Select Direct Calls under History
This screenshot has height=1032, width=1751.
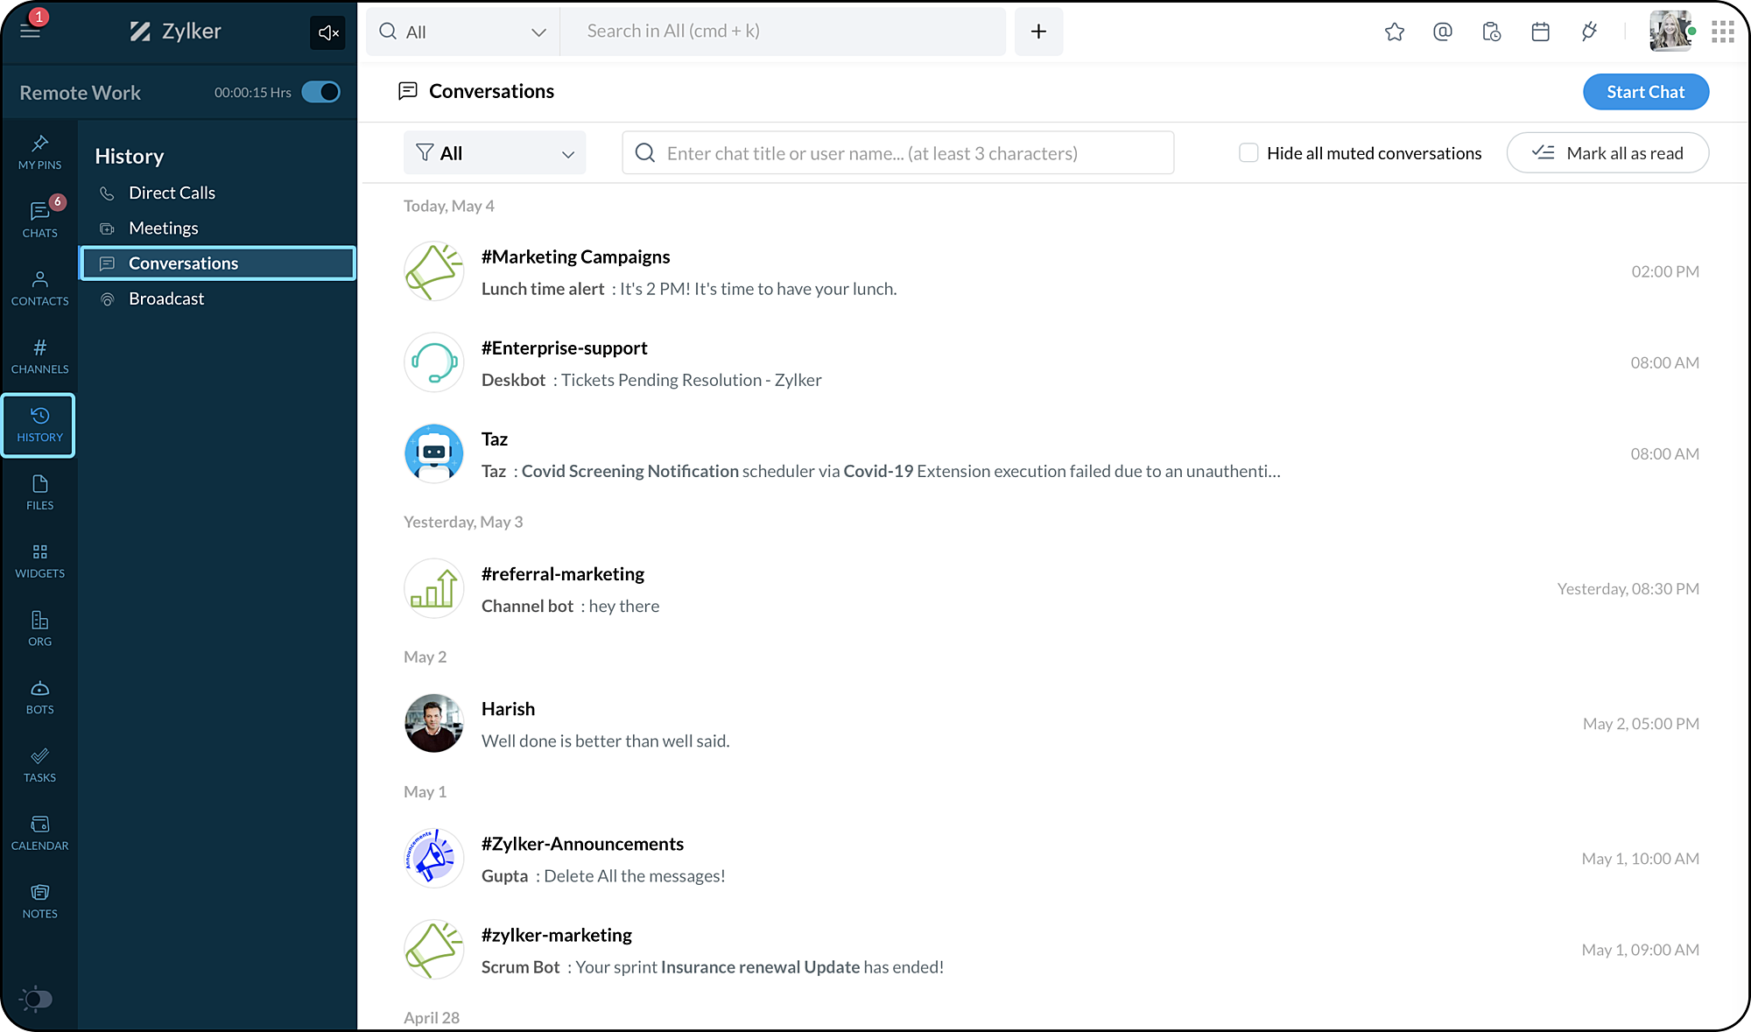pos(172,193)
